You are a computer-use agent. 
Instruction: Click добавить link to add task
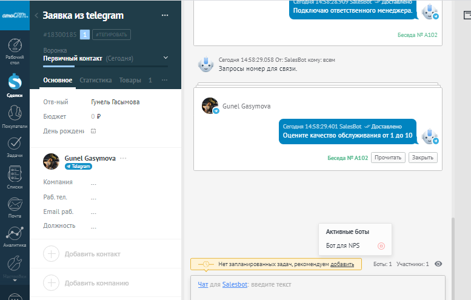[342, 264]
